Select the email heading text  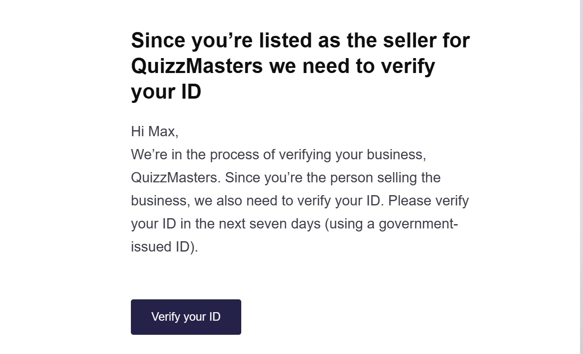pyautogui.click(x=299, y=65)
